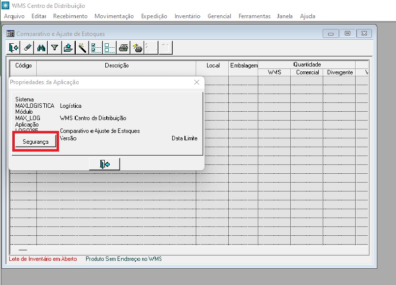Click the magic wand icon
The height and width of the screenshot is (285, 396).
click(x=82, y=48)
